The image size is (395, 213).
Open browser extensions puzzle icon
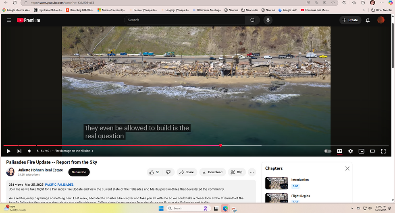coord(344,2)
